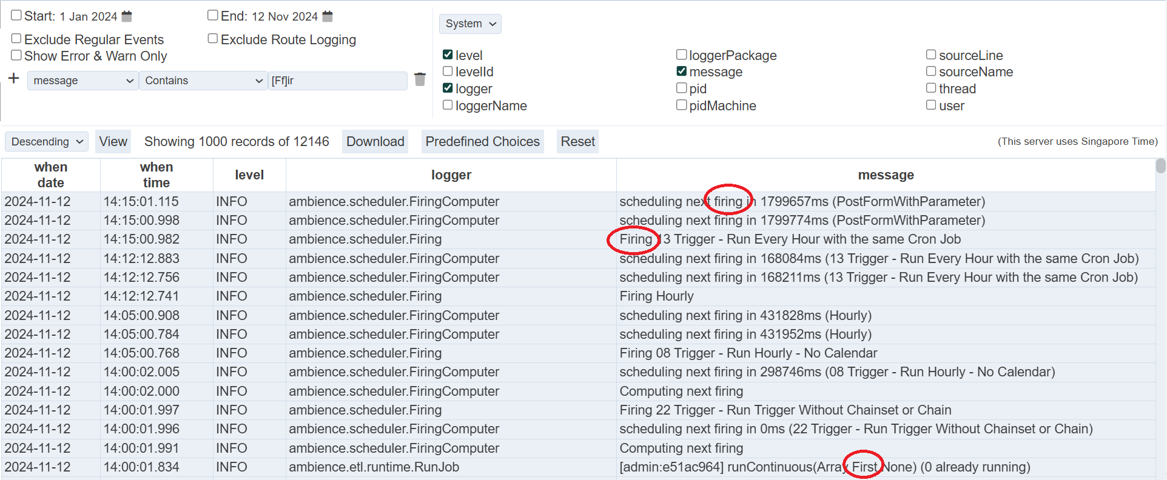
Task: Open the Contains operator dropdown
Action: point(203,81)
